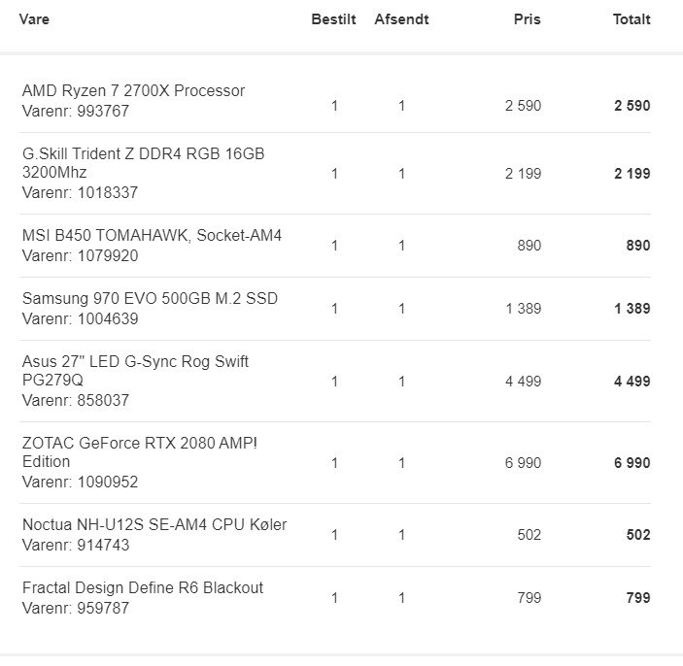Open Fractal Design Define R6 Blackout item
The height and width of the screenshot is (666, 683).
[143, 587]
